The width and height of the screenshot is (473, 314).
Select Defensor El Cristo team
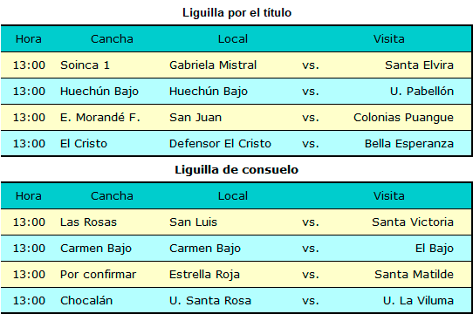(x=220, y=144)
